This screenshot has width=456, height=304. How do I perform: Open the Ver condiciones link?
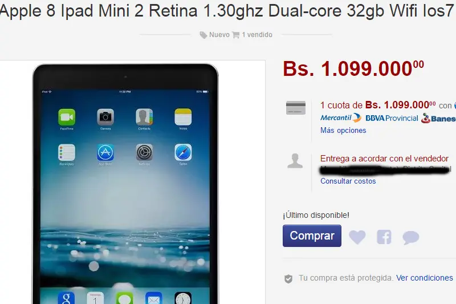[425, 278]
